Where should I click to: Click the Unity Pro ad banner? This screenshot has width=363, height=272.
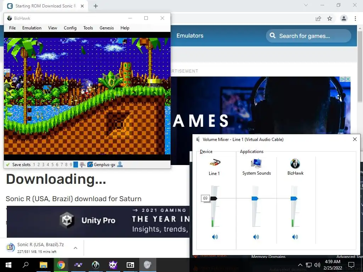(98, 222)
